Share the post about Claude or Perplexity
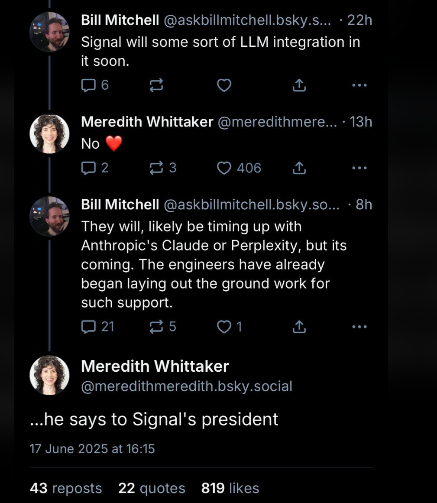437x503 pixels. [x=299, y=327]
